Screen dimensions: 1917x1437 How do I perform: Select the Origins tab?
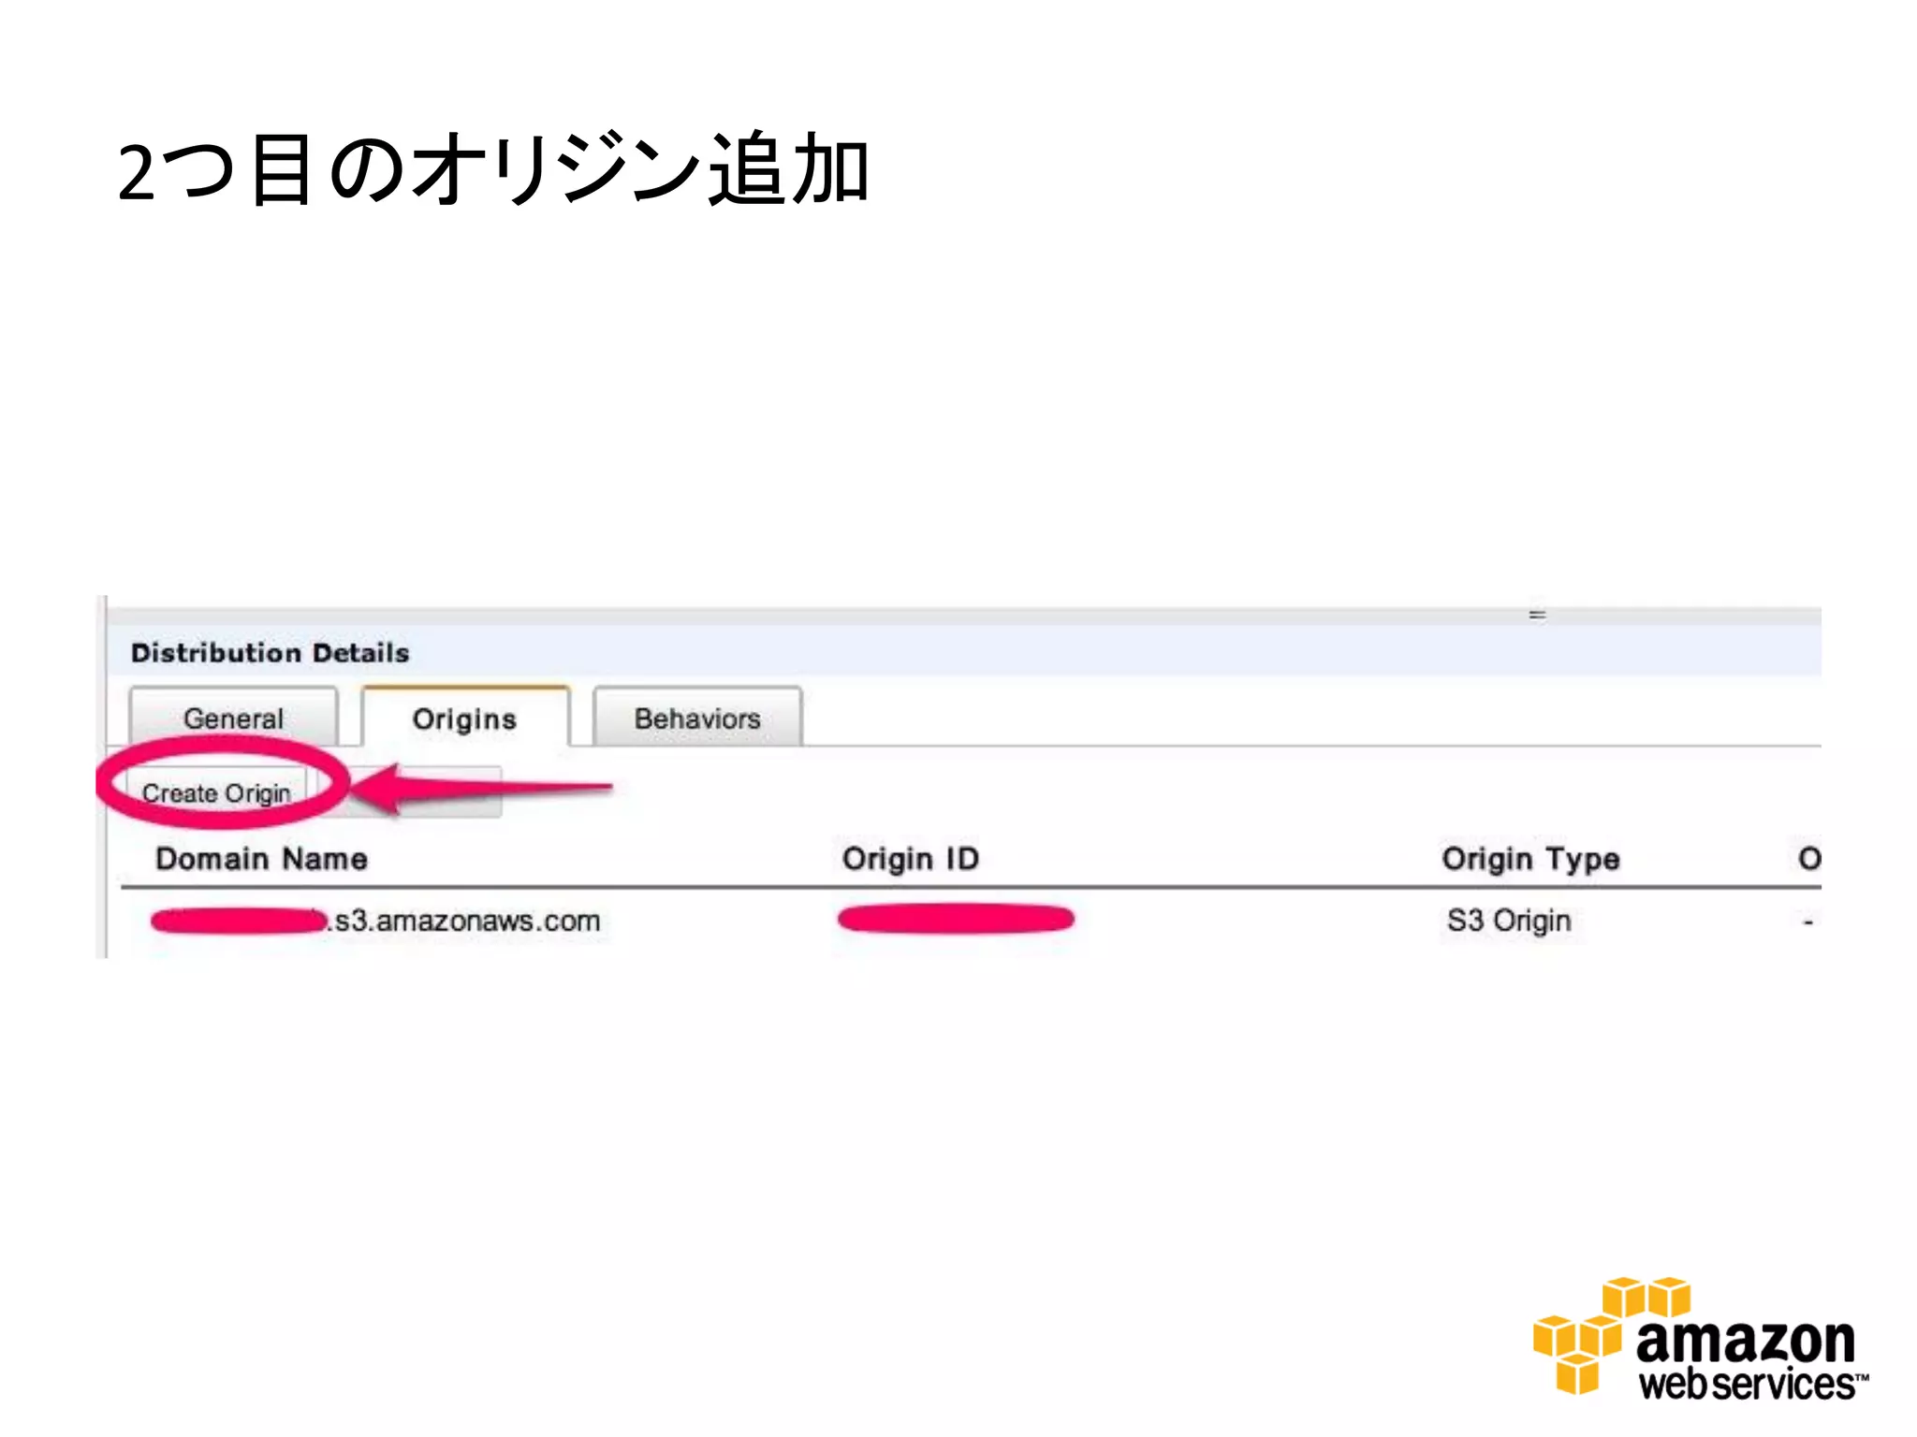465,718
